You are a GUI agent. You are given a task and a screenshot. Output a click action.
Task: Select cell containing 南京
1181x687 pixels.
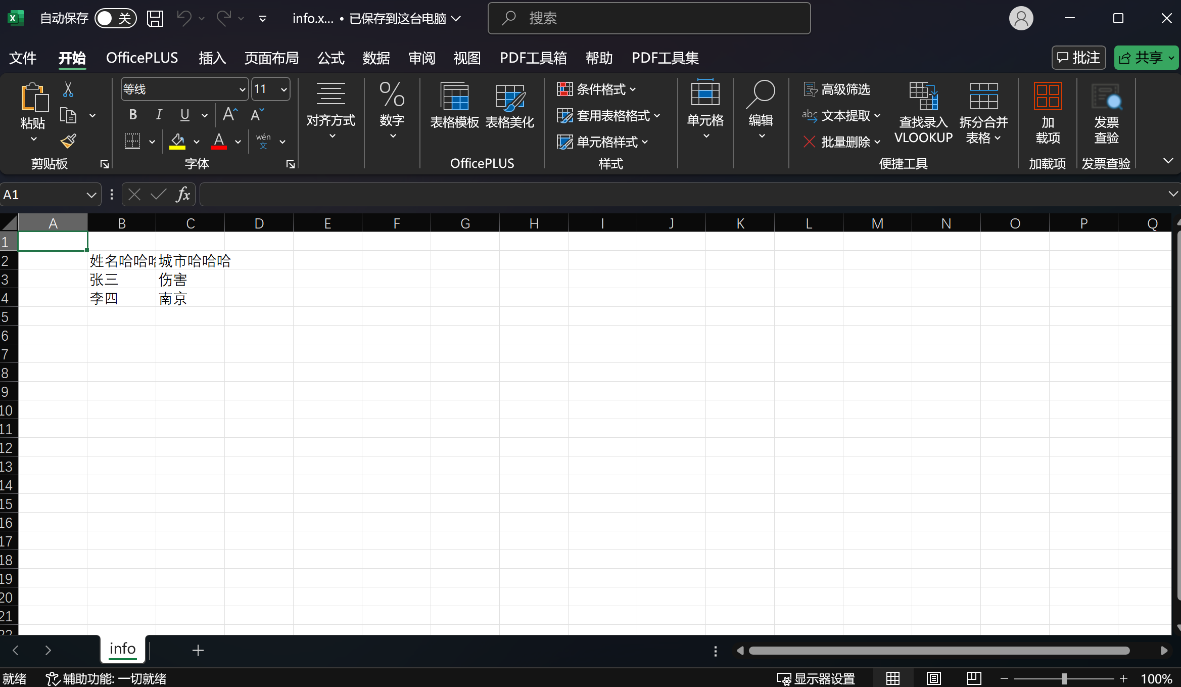[x=191, y=298]
